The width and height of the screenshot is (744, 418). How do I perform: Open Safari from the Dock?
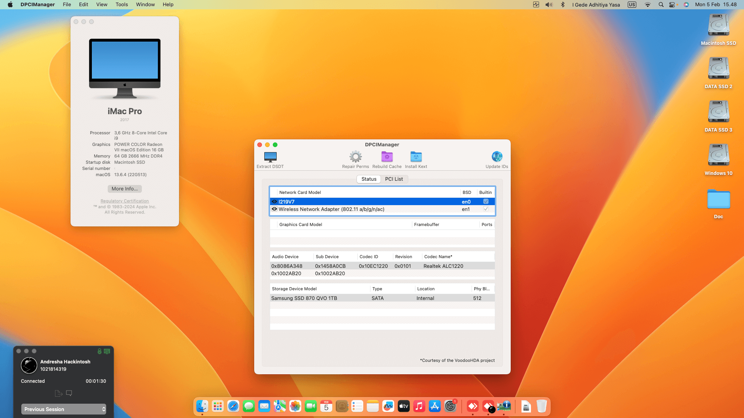click(x=233, y=406)
